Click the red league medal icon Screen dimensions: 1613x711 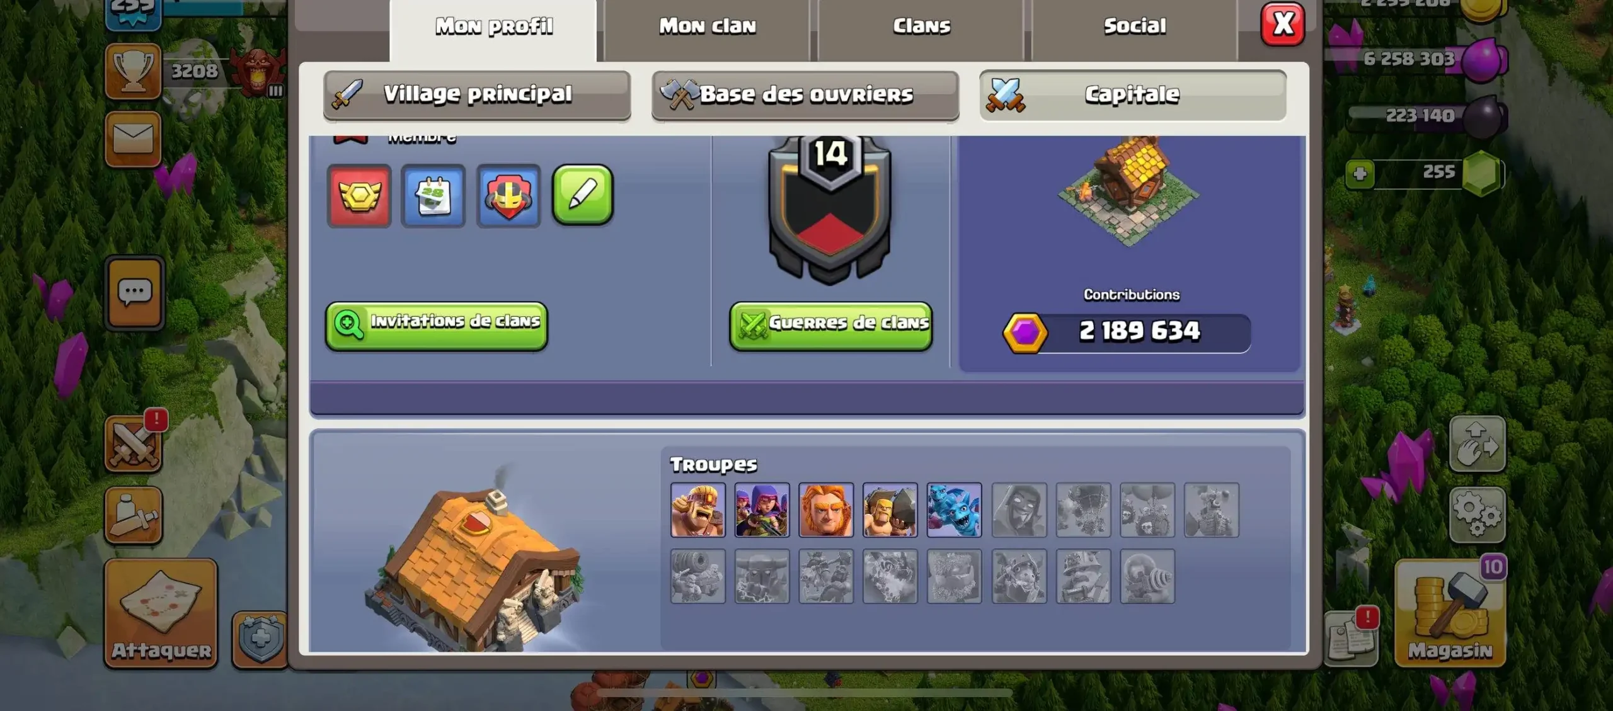[359, 196]
